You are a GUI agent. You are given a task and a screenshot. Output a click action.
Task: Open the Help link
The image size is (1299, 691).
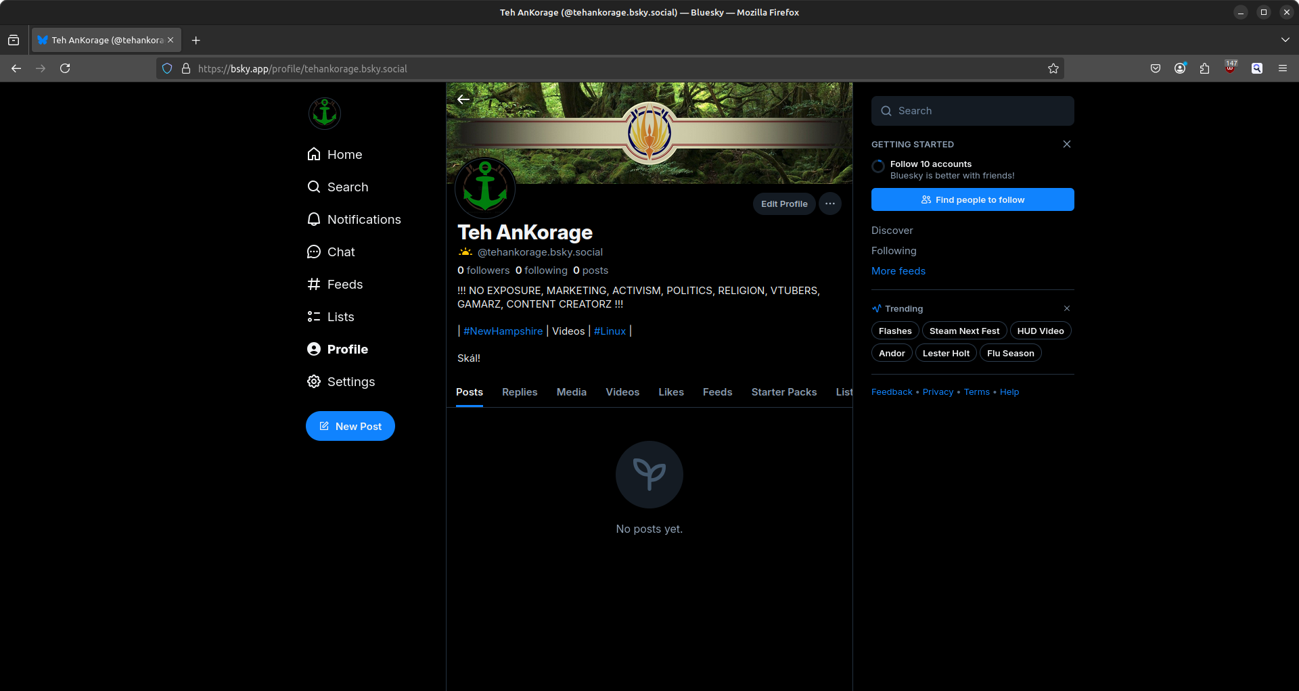tap(1009, 392)
